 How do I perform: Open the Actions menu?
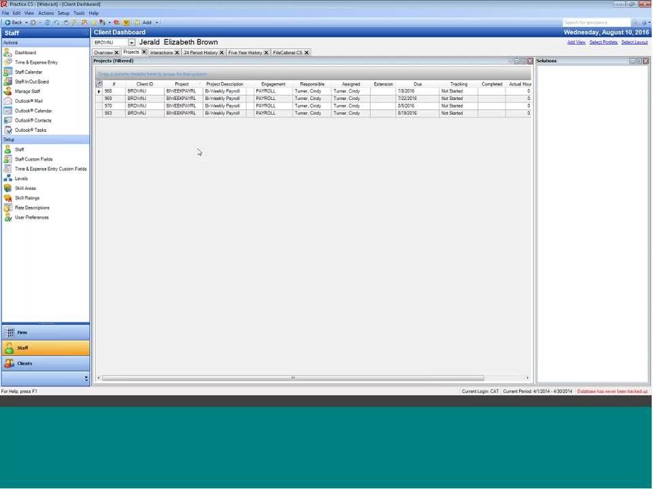tap(46, 13)
